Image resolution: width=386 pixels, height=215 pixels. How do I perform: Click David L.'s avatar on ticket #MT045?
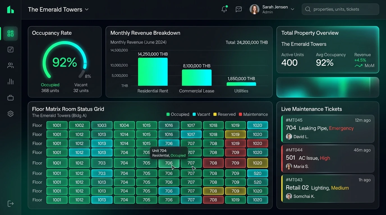(289, 137)
